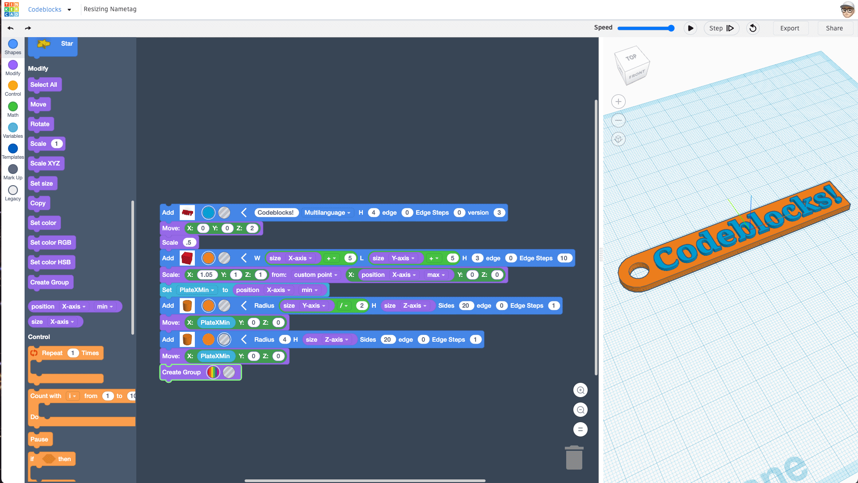Open the Shapes category in the left sidebar

click(x=13, y=46)
